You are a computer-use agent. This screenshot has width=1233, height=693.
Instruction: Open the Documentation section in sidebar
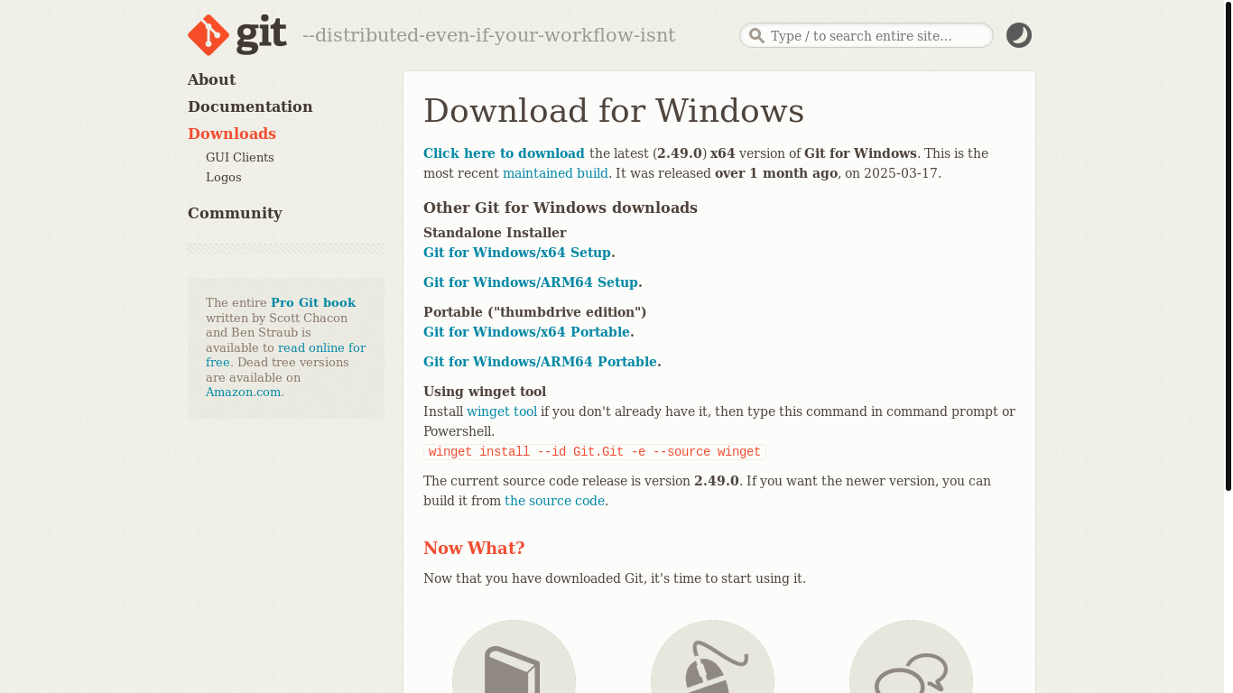pos(250,106)
